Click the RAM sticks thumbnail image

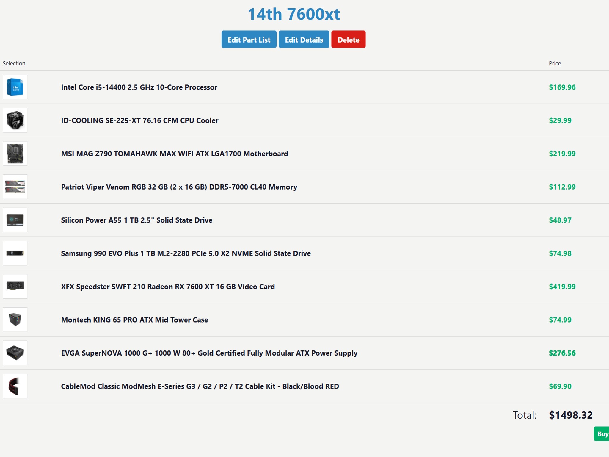click(x=15, y=187)
